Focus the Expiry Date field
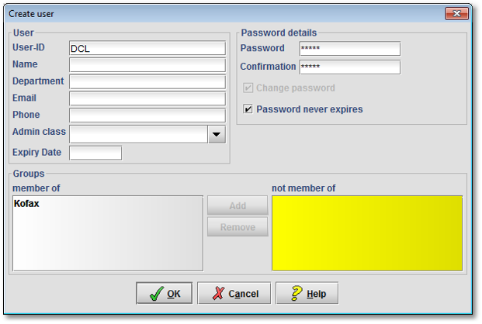482x324 pixels. click(95, 153)
